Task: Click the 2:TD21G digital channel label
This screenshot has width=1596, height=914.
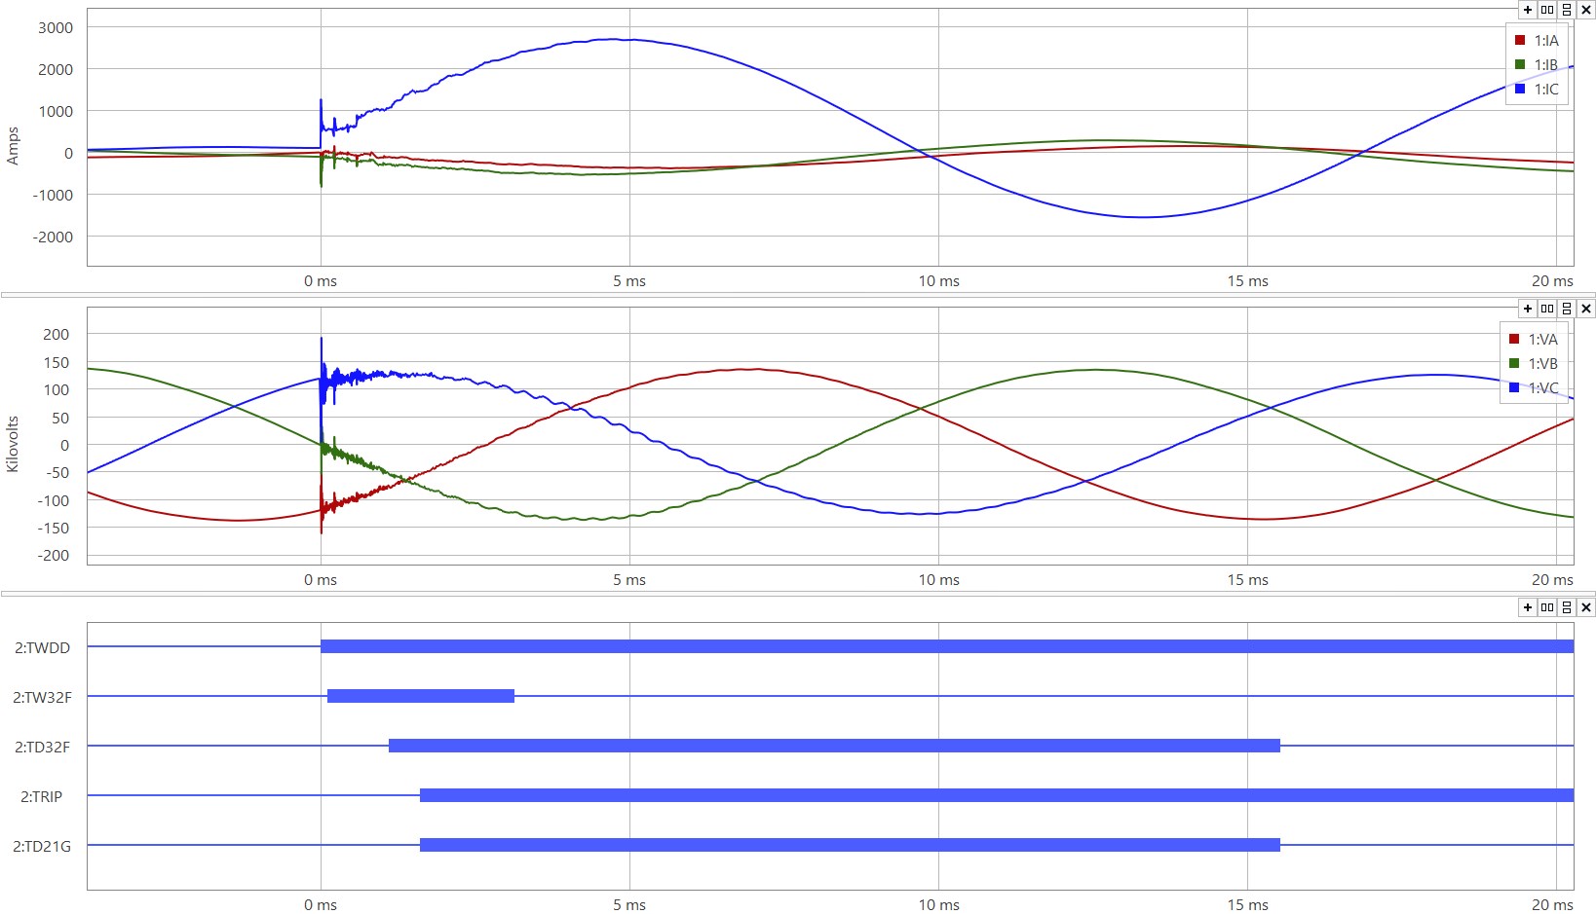Action: [42, 847]
